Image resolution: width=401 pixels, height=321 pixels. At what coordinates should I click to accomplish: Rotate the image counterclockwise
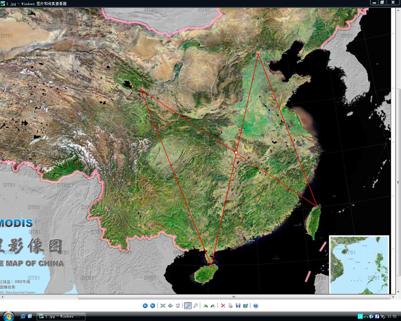click(x=213, y=306)
